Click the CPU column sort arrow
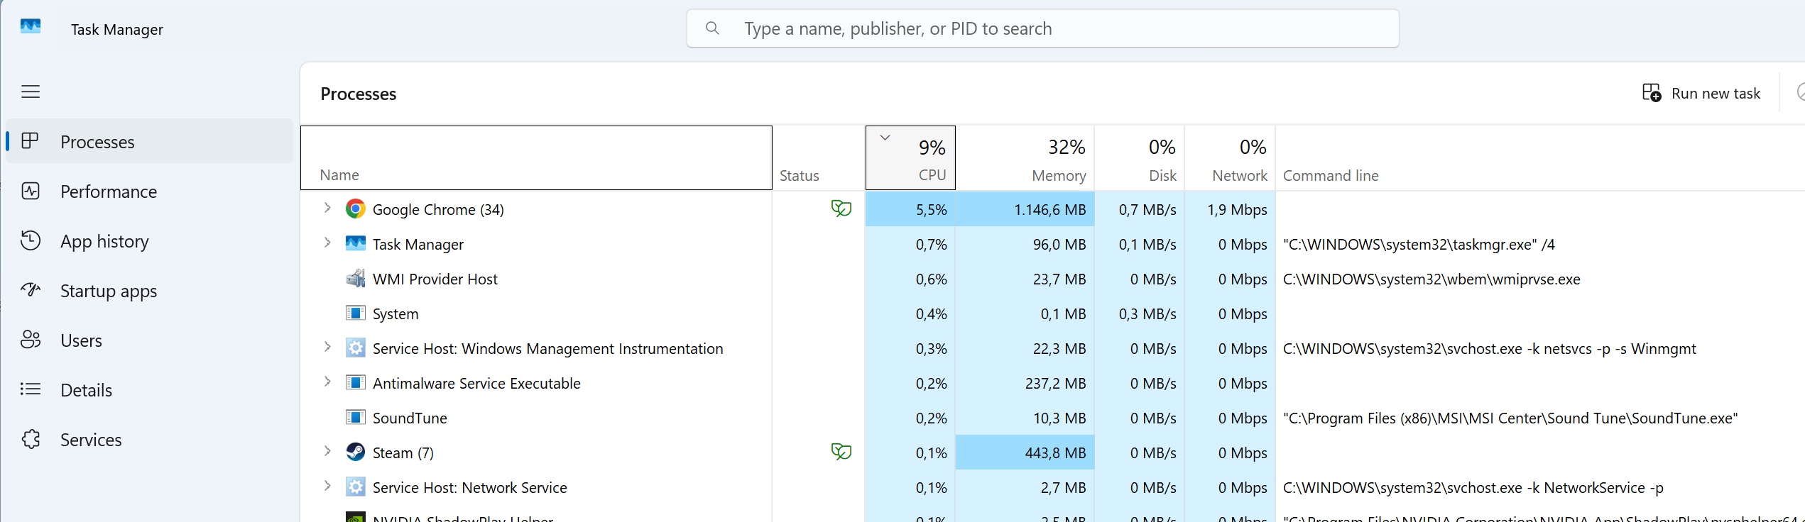This screenshot has height=522, width=1805. (885, 138)
